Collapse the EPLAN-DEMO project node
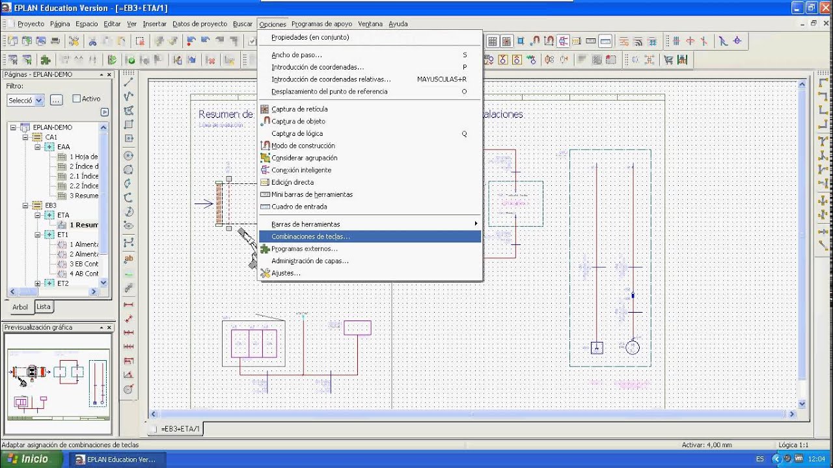This screenshot has width=833, height=468. (x=13, y=127)
